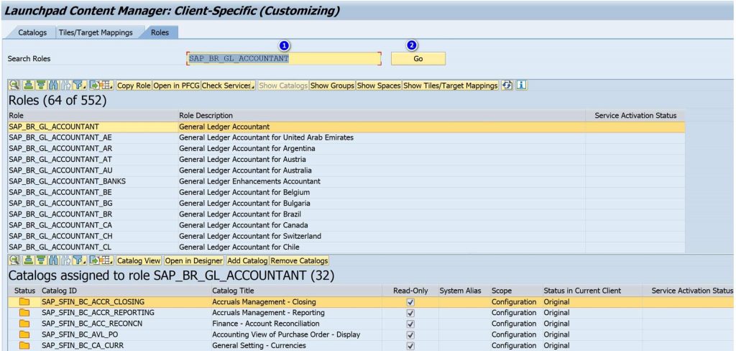Toggle Read-Only checkbox for Accounting View of Purchase Order

410,335
